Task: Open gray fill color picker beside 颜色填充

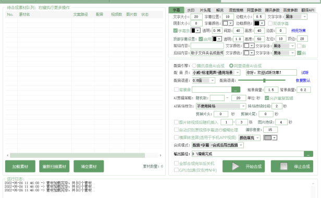Action: click(x=270, y=138)
